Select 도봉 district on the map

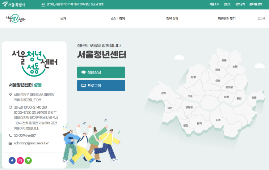(x=224, y=60)
